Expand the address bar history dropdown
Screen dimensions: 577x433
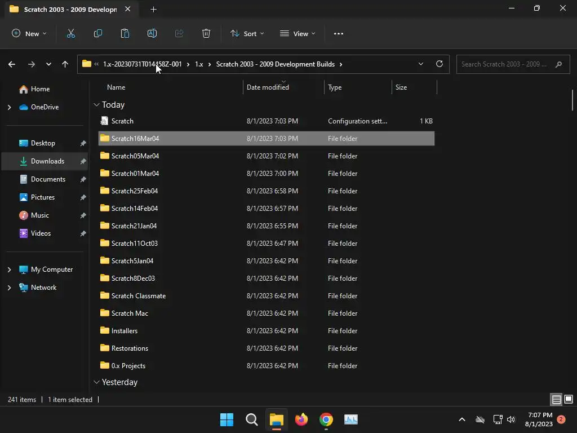coord(421,64)
